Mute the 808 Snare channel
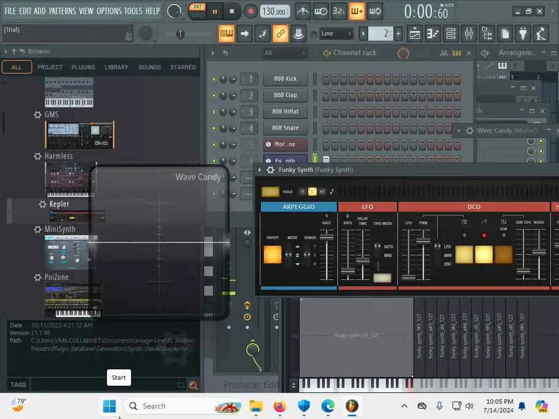Viewport: 559px width, 419px height. click(x=213, y=128)
